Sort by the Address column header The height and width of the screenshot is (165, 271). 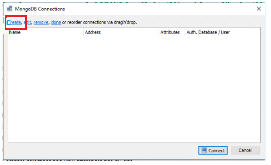tap(121, 32)
